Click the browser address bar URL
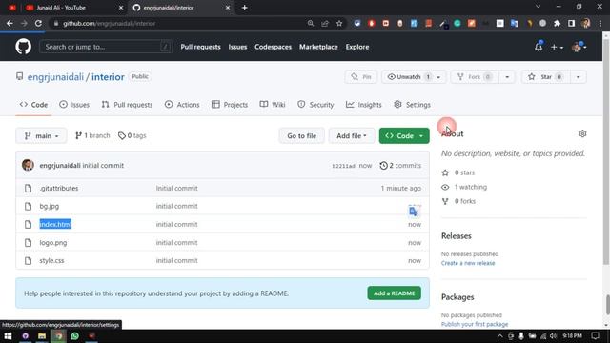 pos(110,23)
